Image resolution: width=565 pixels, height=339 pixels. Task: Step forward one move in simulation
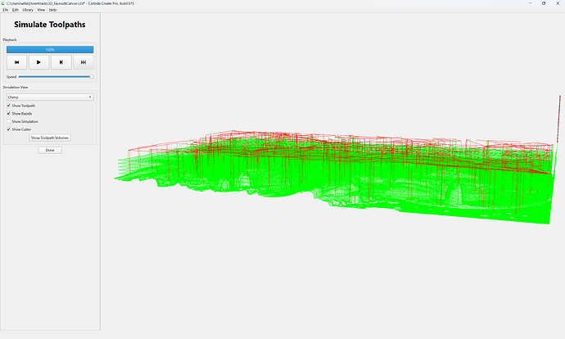(61, 62)
